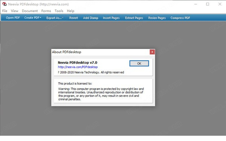Click OK in the About dialog

139,63
